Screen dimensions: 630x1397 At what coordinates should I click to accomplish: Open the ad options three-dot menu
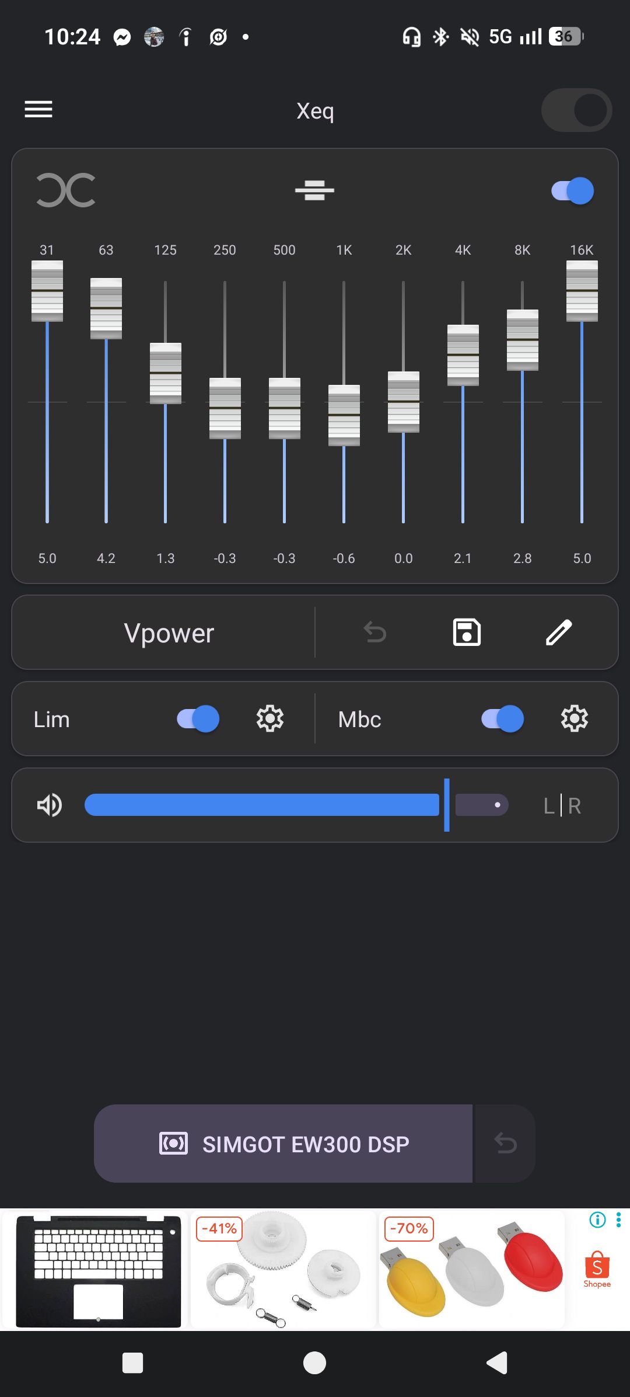click(x=618, y=1219)
